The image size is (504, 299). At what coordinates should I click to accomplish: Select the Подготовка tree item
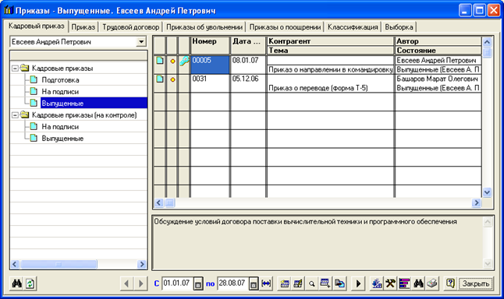60,80
